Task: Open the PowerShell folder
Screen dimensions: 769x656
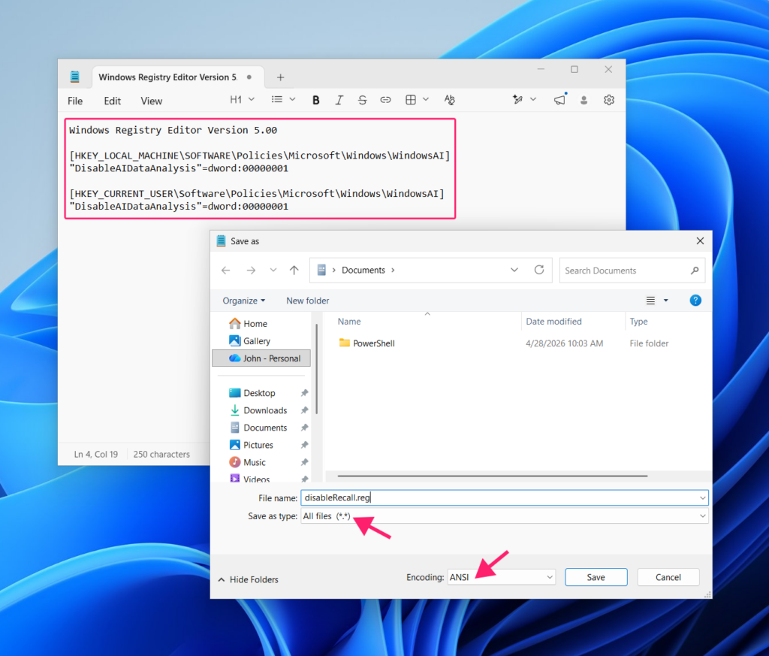Action: coord(374,343)
